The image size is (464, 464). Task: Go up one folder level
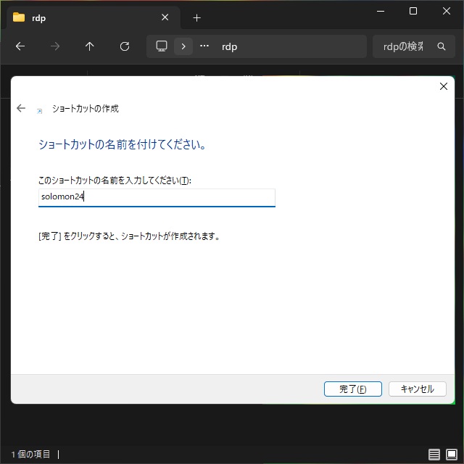90,46
